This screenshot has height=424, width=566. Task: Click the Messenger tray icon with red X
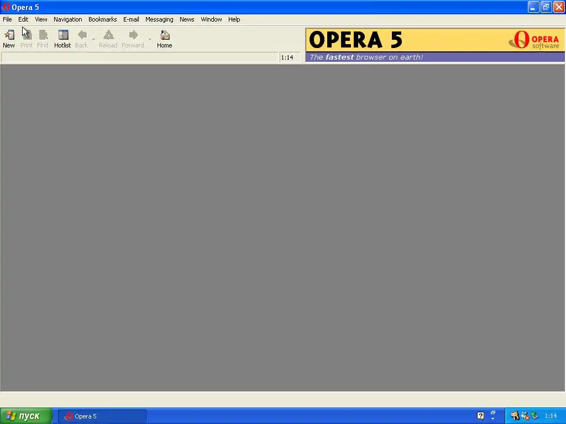point(525,416)
